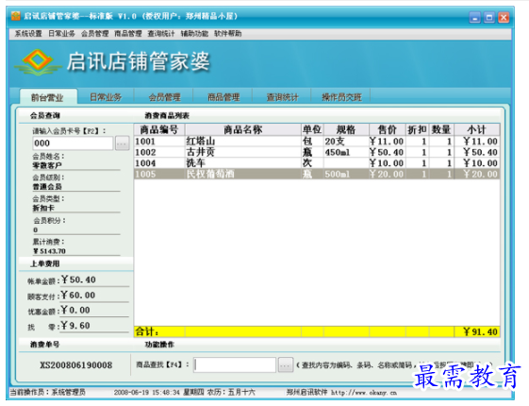Viewport: 529px width, 406px height.
Task: Click the 数量 column header
Action: tap(441, 129)
